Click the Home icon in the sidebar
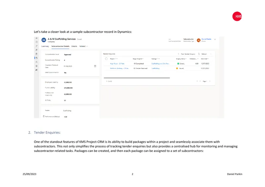Image resolution: width=265 pixels, height=187 pixels. point(36,38)
